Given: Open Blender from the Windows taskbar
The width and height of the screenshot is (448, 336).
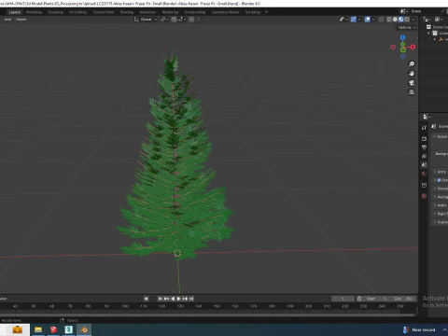Looking at the screenshot, I should [x=84, y=329].
